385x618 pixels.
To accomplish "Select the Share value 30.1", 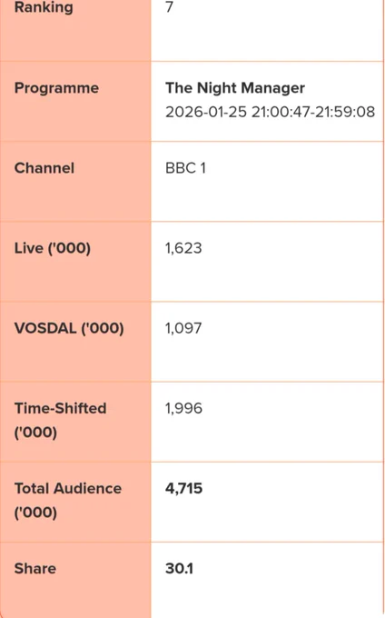I will (x=179, y=569).
